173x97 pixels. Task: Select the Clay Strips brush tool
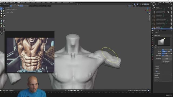4,11
